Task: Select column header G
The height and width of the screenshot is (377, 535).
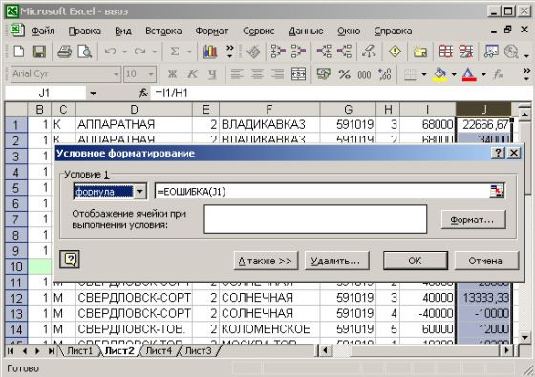Action: click(348, 110)
